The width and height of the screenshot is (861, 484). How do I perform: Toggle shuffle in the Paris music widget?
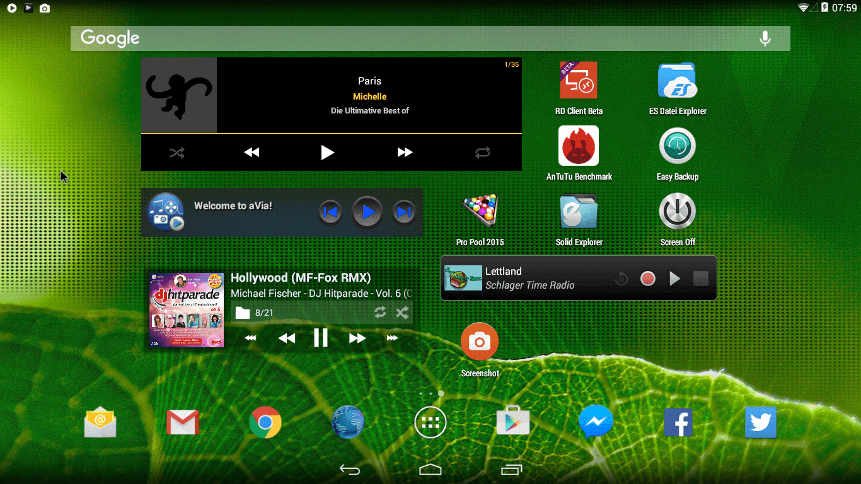176,153
